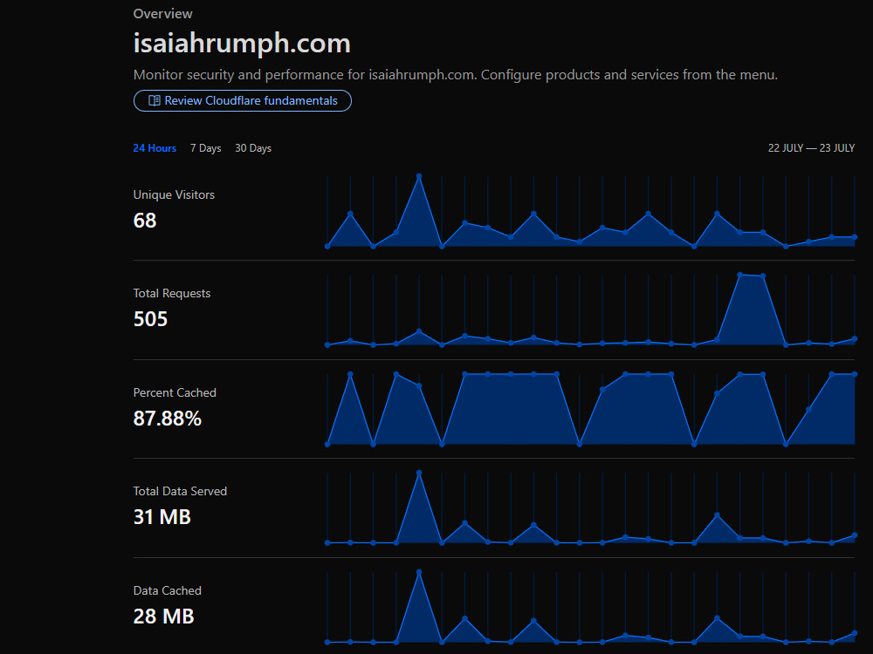873x654 pixels.
Task: Click the Unique Visitors value 68
Action: [145, 221]
